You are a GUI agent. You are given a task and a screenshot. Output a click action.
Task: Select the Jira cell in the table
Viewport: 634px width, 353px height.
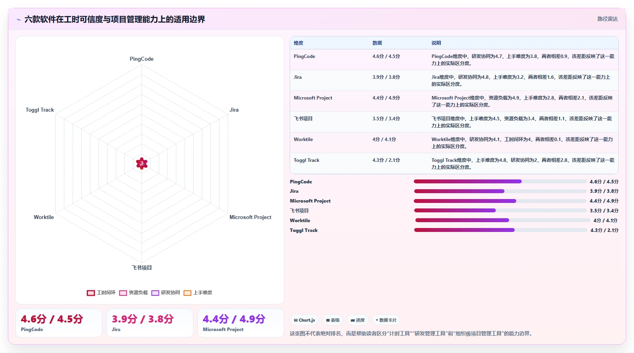click(329, 80)
